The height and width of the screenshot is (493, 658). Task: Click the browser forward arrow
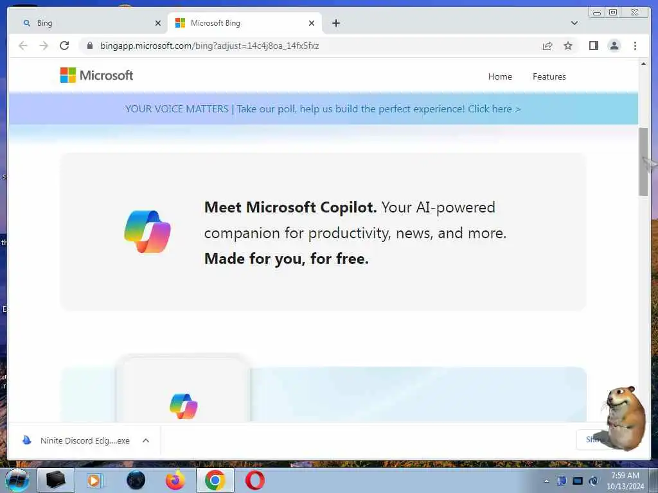coord(44,46)
